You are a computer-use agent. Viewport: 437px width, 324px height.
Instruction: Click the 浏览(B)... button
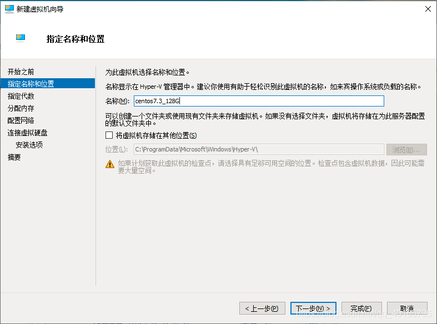[406, 149]
